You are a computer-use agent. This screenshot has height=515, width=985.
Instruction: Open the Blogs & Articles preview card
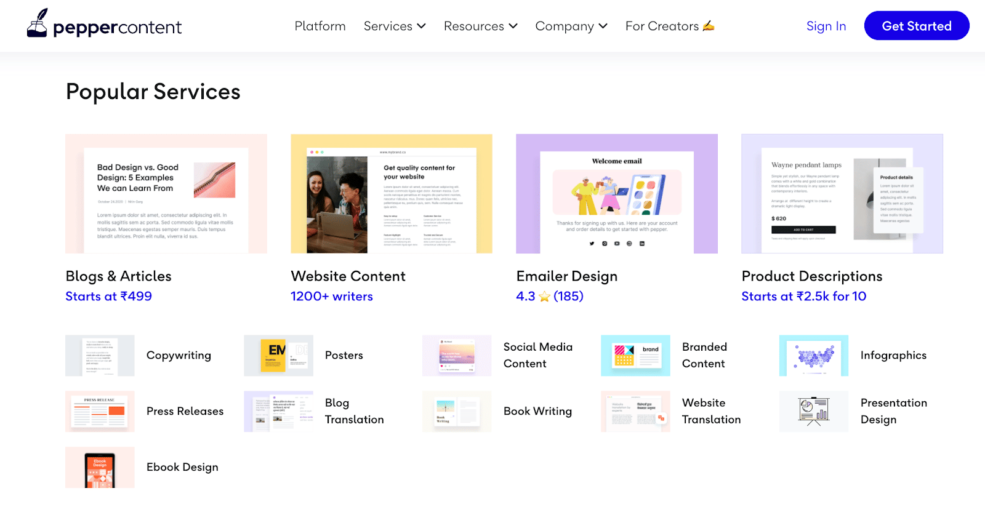point(166,194)
